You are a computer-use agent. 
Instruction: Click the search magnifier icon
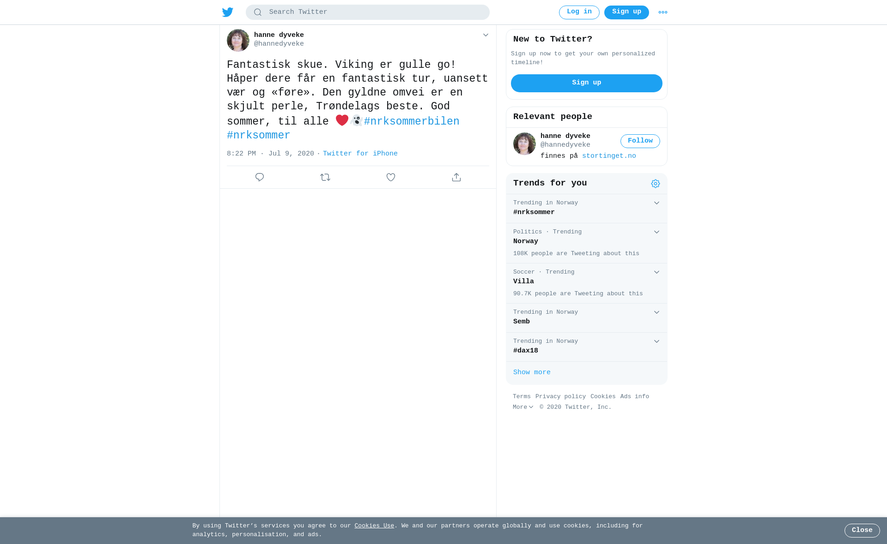pos(258,12)
